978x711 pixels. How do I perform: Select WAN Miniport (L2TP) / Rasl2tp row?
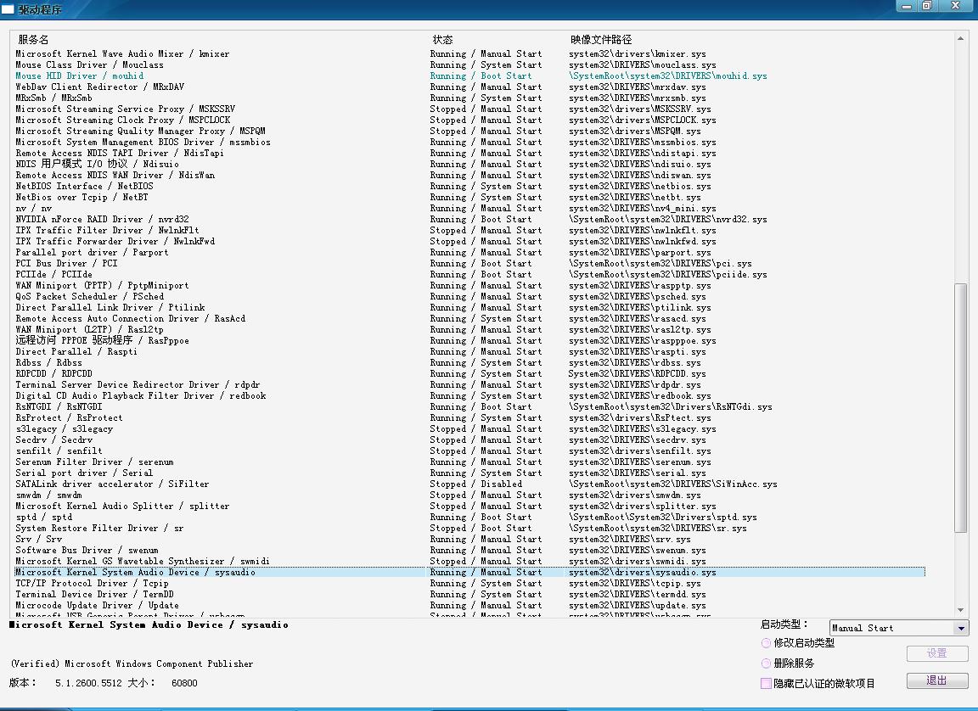click(x=469, y=330)
